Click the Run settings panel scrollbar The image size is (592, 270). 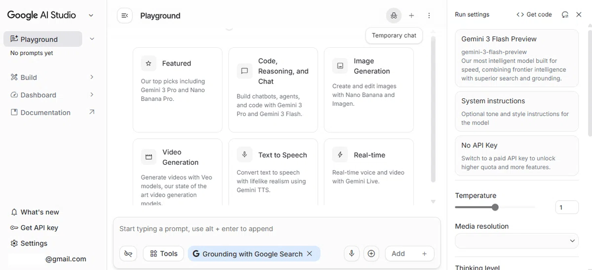[590, 81]
